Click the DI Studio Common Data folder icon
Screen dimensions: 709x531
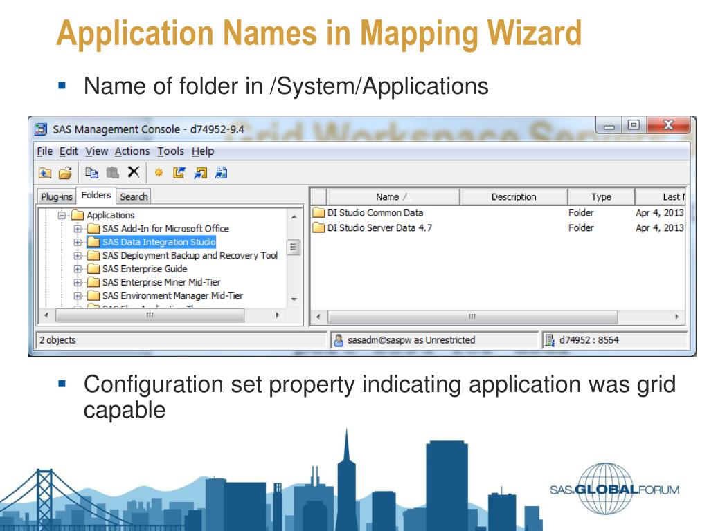pos(318,212)
